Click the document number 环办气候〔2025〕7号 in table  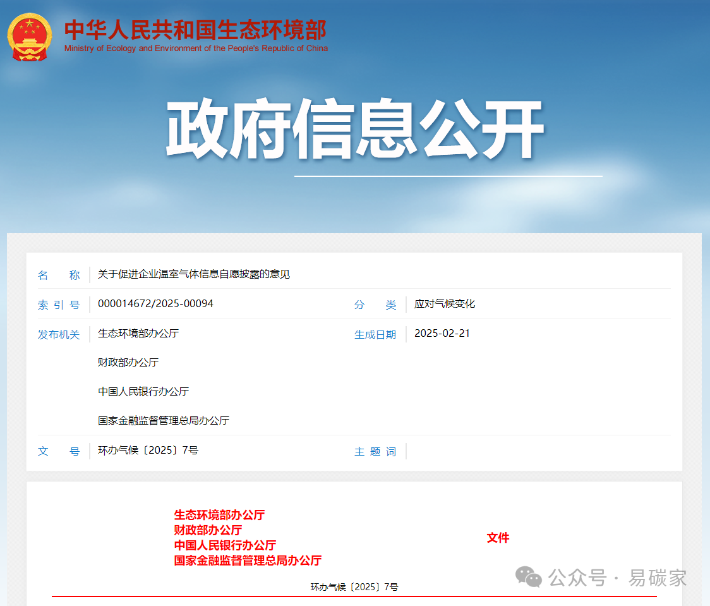[x=148, y=450]
